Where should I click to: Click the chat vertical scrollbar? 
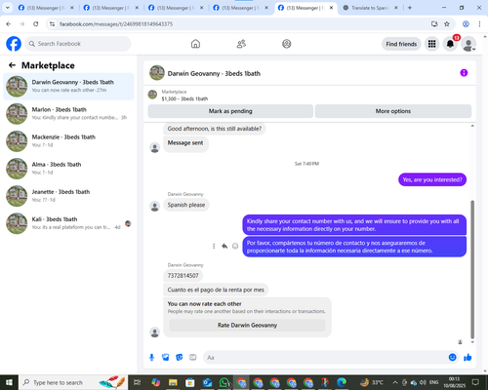(472, 270)
